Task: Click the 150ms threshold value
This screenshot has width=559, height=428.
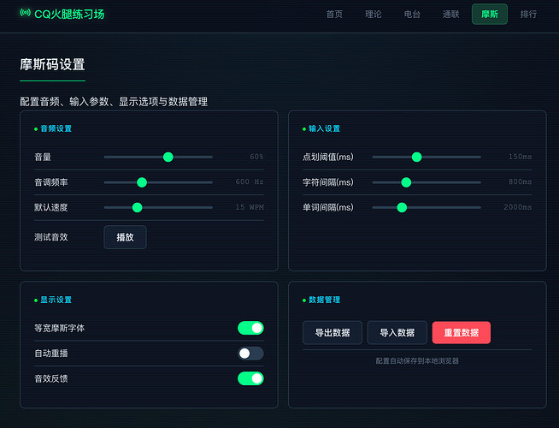Action: click(x=521, y=157)
